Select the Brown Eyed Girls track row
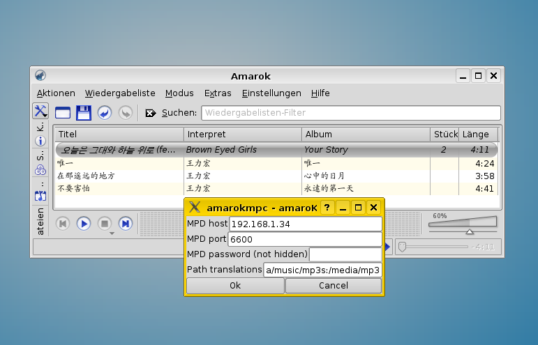 (276, 150)
